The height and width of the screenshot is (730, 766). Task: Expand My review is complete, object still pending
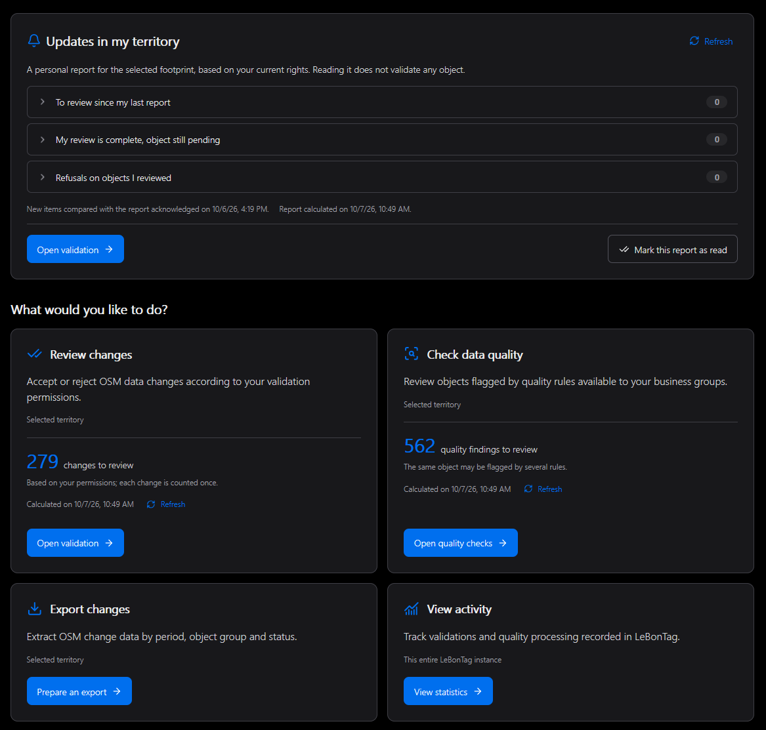click(382, 140)
